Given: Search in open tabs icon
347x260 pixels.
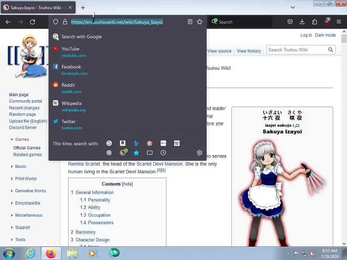Looking at the screenshot, I should 149,153.
